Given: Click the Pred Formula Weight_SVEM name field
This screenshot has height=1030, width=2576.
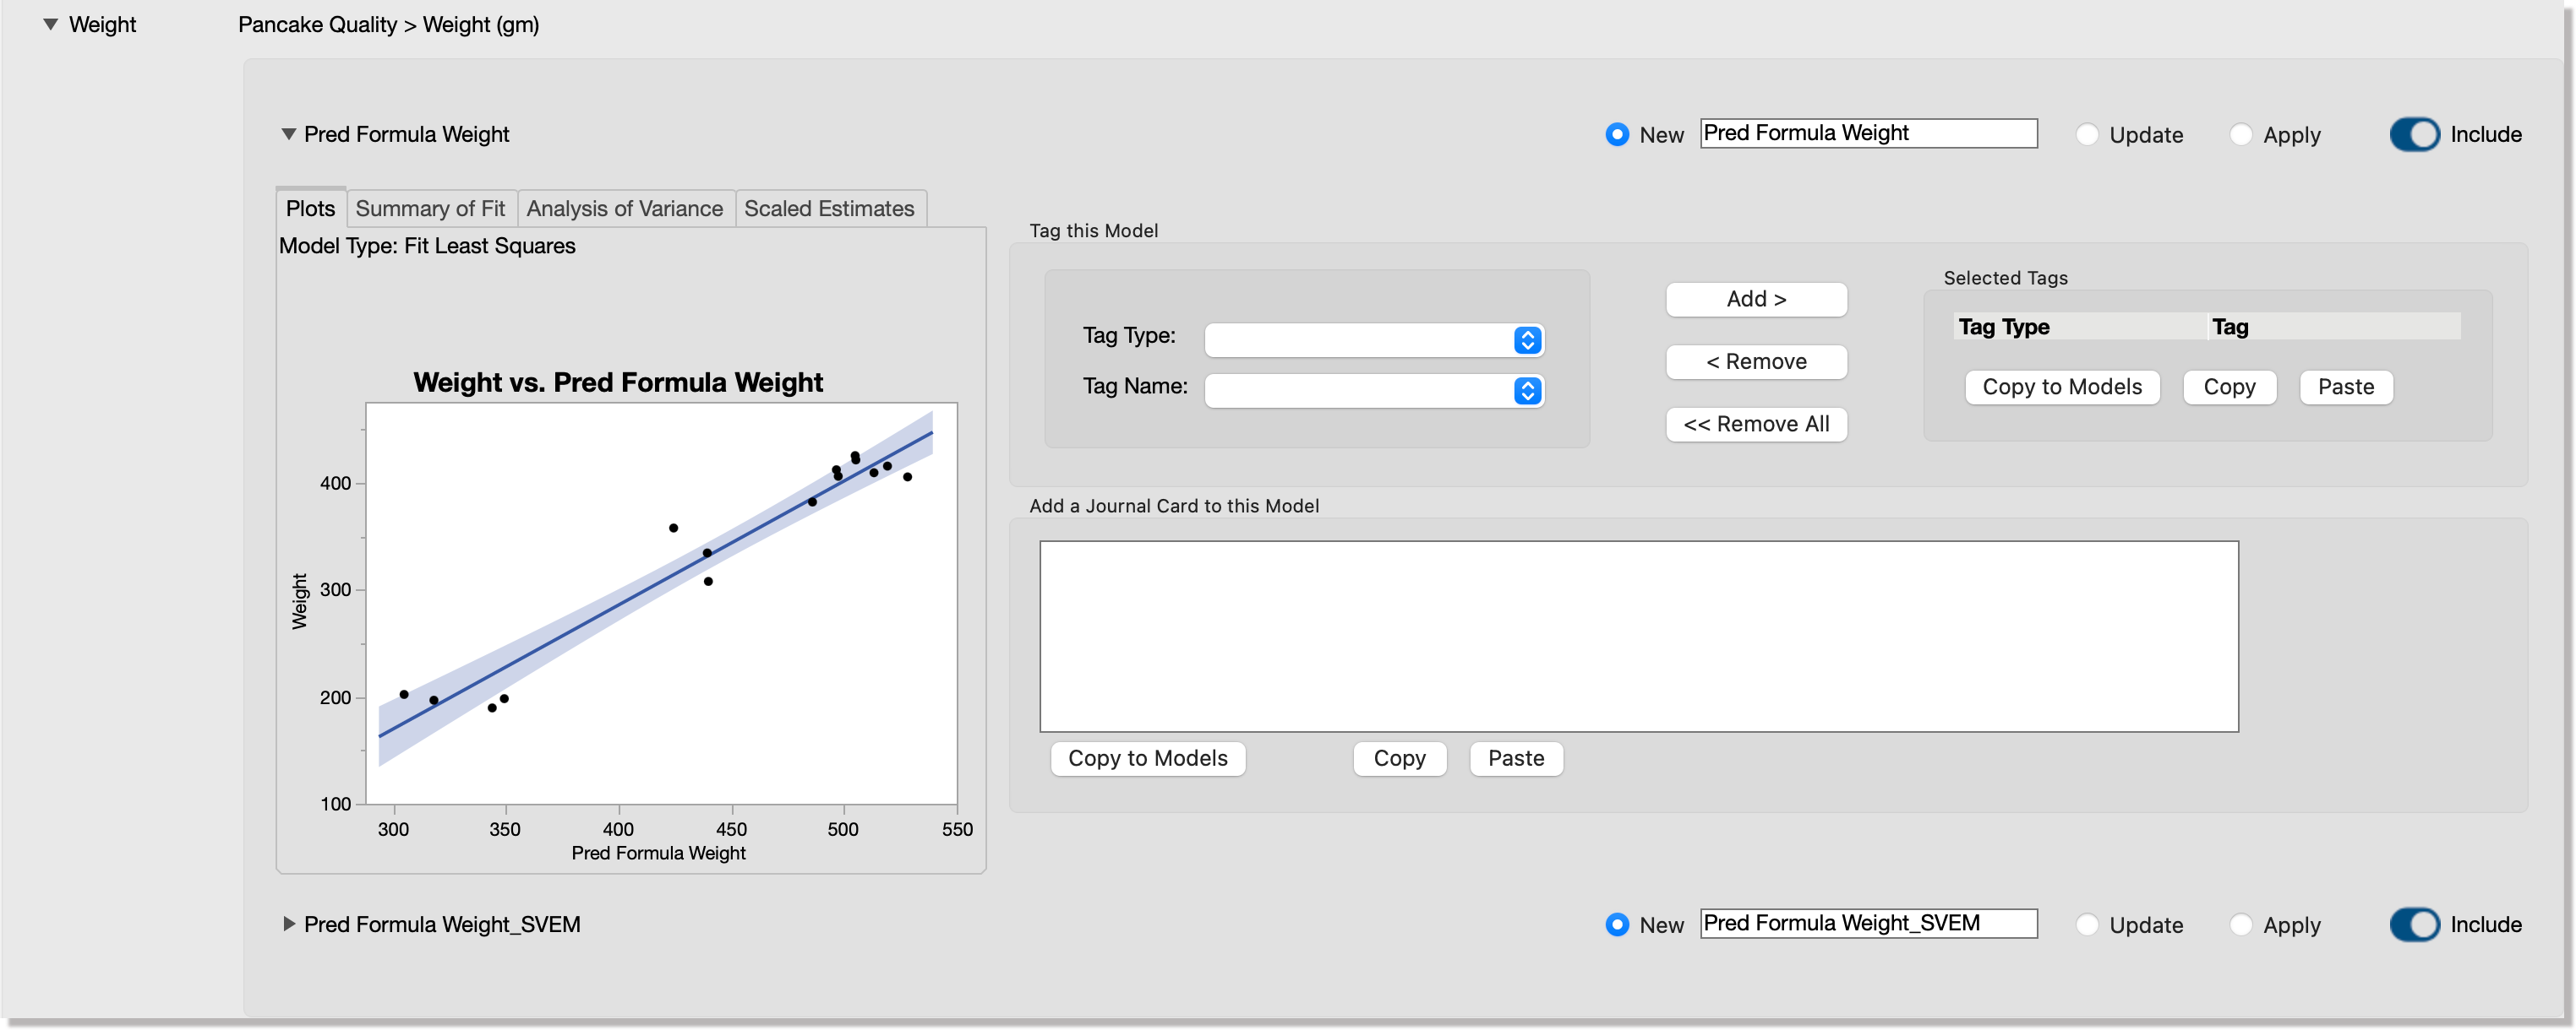Looking at the screenshot, I should point(1867,923).
